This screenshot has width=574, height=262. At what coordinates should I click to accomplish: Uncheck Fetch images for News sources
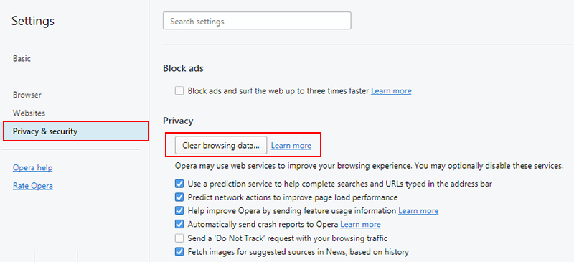179,252
